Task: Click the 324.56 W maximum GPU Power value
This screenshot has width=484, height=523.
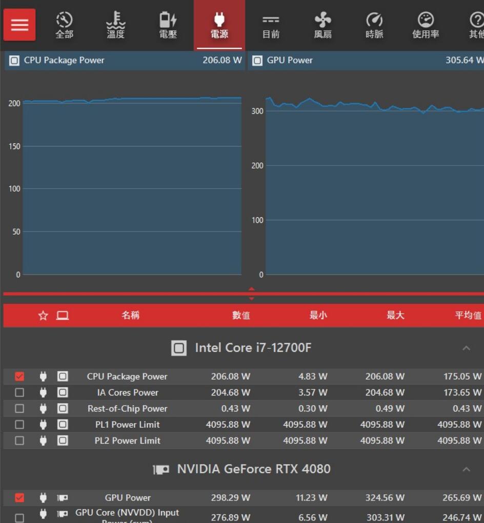Action: 385,498
